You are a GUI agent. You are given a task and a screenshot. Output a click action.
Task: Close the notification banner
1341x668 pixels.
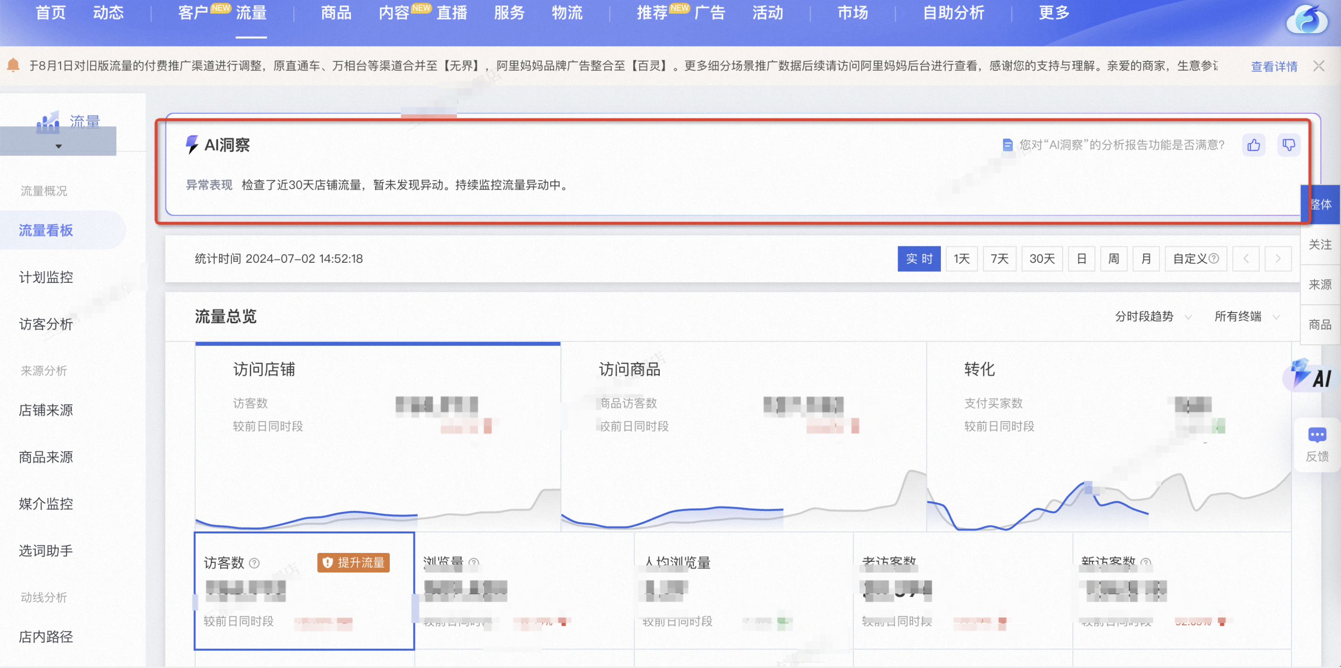[1319, 66]
